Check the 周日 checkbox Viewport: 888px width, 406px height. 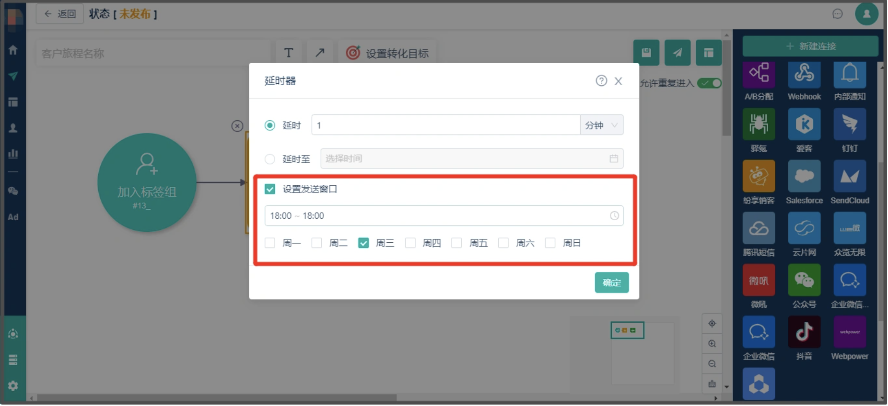(x=551, y=244)
